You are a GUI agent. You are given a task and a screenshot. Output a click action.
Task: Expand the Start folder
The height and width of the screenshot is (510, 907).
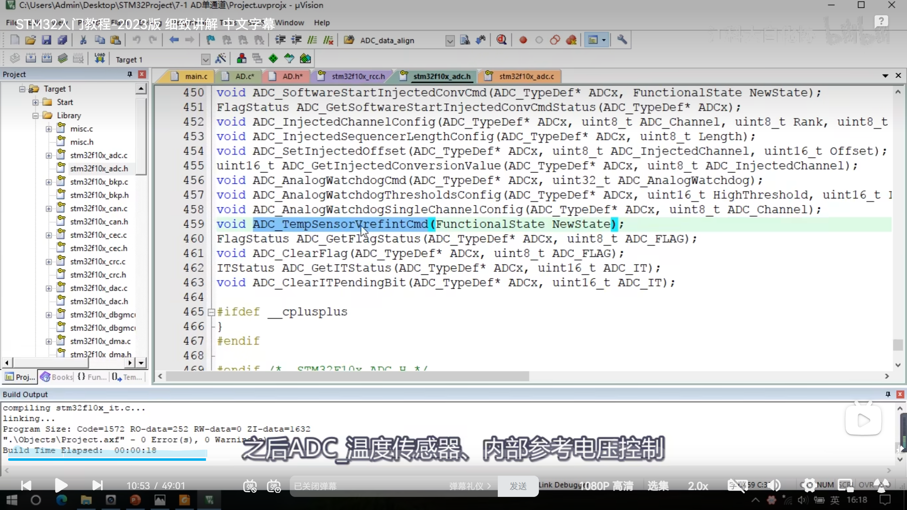35,102
